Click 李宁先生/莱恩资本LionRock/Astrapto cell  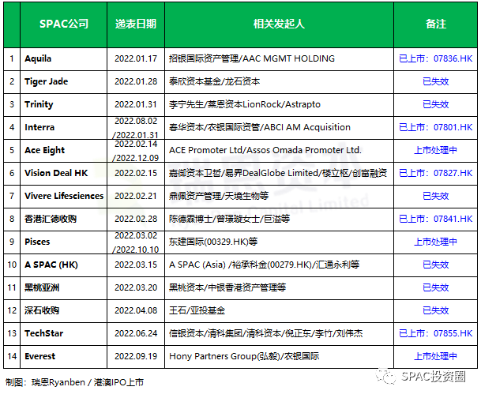point(279,104)
